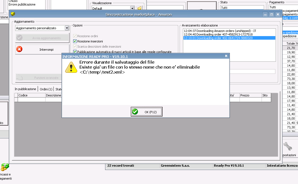Click the 22,80 value in Totale column

pyautogui.click(x=291, y=74)
